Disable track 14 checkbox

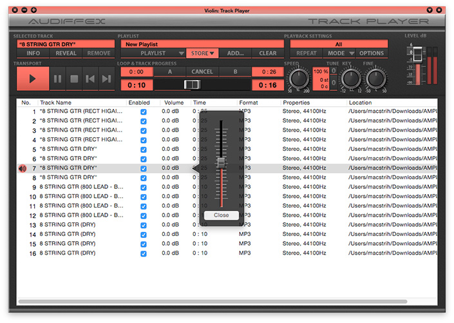point(144,235)
